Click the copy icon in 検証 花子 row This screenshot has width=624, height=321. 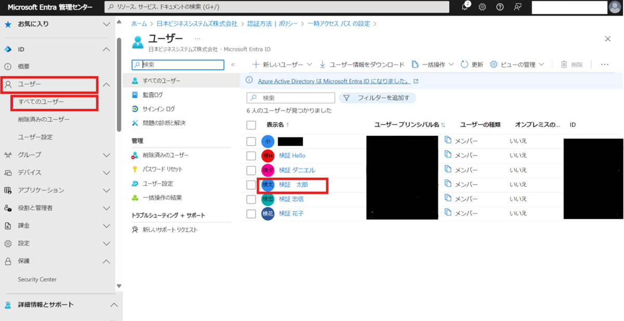click(448, 213)
